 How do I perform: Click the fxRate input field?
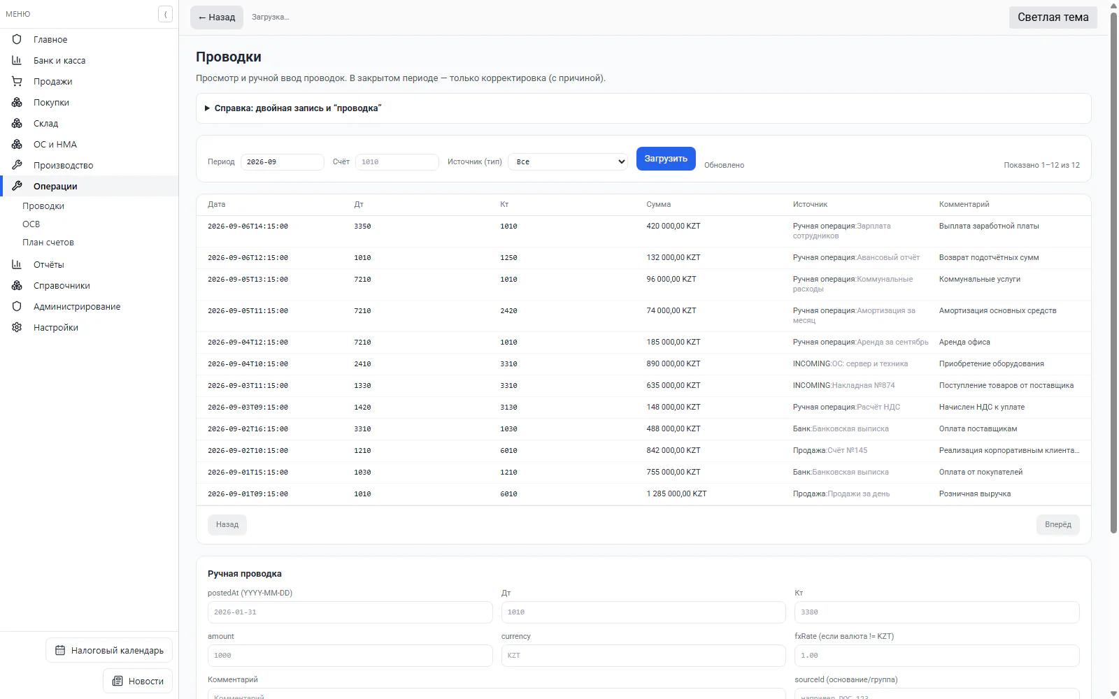pyautogui.click(x=937, y=656)
